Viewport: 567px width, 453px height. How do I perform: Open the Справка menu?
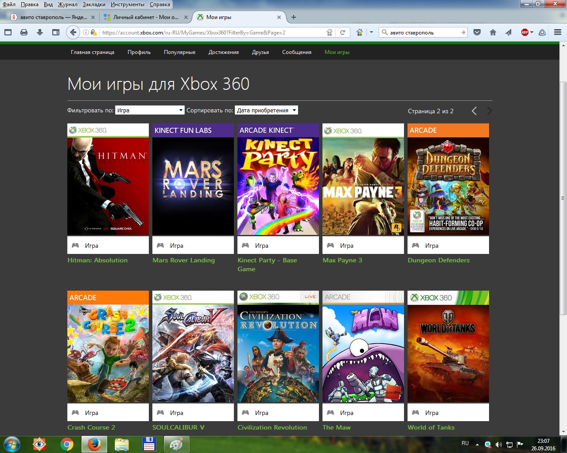160,4
